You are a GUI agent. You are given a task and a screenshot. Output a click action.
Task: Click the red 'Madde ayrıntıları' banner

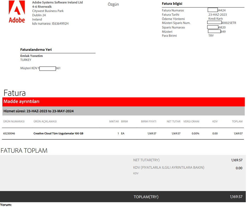click(124, 102)
